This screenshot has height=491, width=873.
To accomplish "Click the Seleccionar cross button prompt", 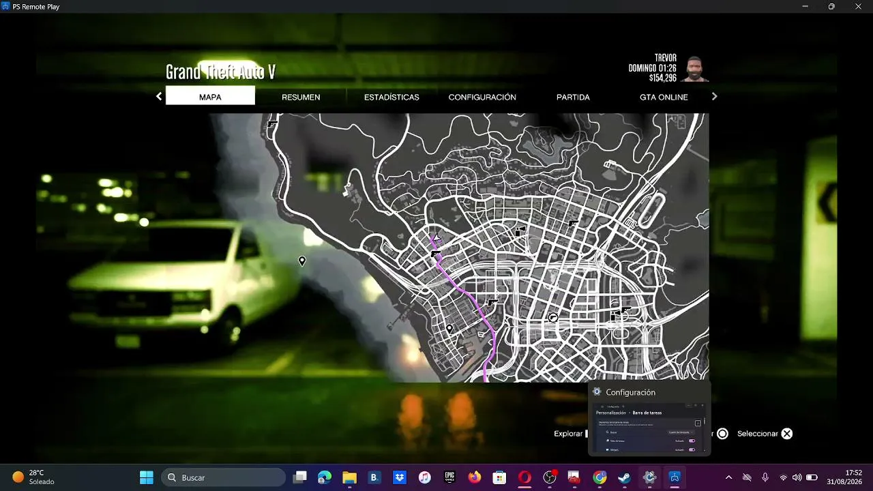I will point(787,434).
